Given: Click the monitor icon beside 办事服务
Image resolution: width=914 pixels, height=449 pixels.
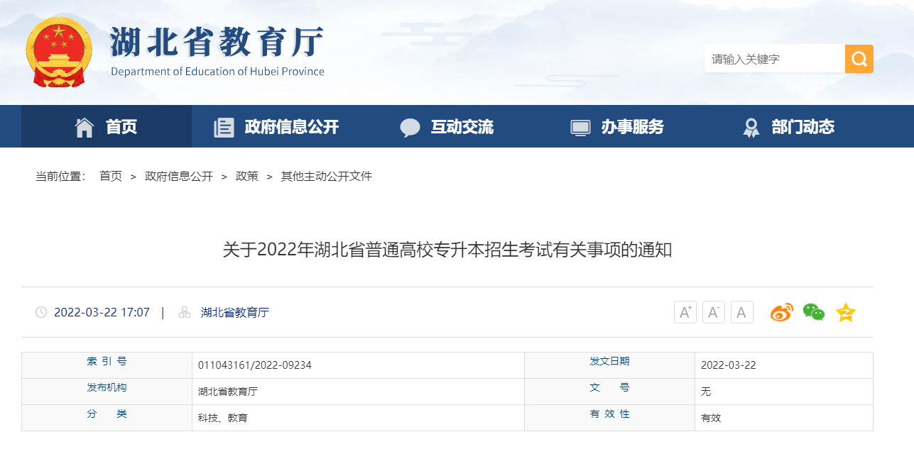Looking at the screenshot, I should (581, 128).
